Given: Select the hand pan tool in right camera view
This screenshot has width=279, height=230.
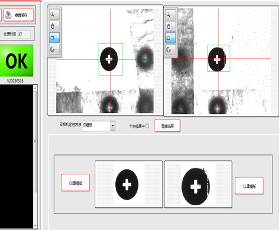Looking at the screenshot, I should pos(170,26).
